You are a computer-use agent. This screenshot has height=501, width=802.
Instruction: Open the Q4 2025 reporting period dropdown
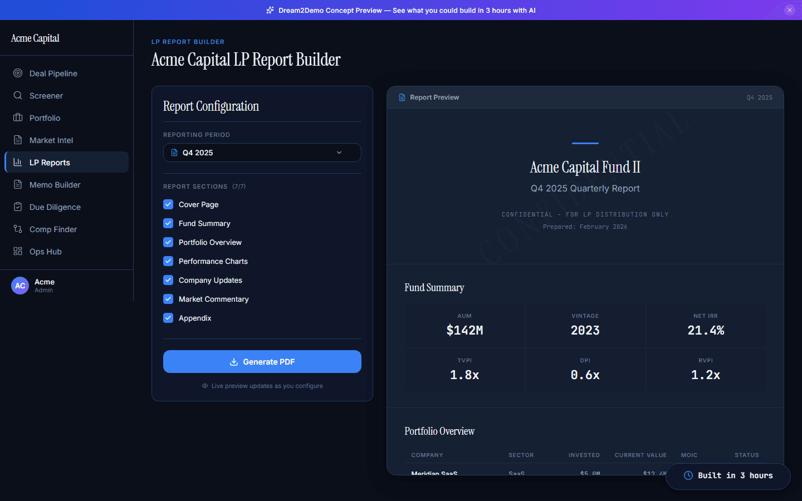click(x=262, y=153)
